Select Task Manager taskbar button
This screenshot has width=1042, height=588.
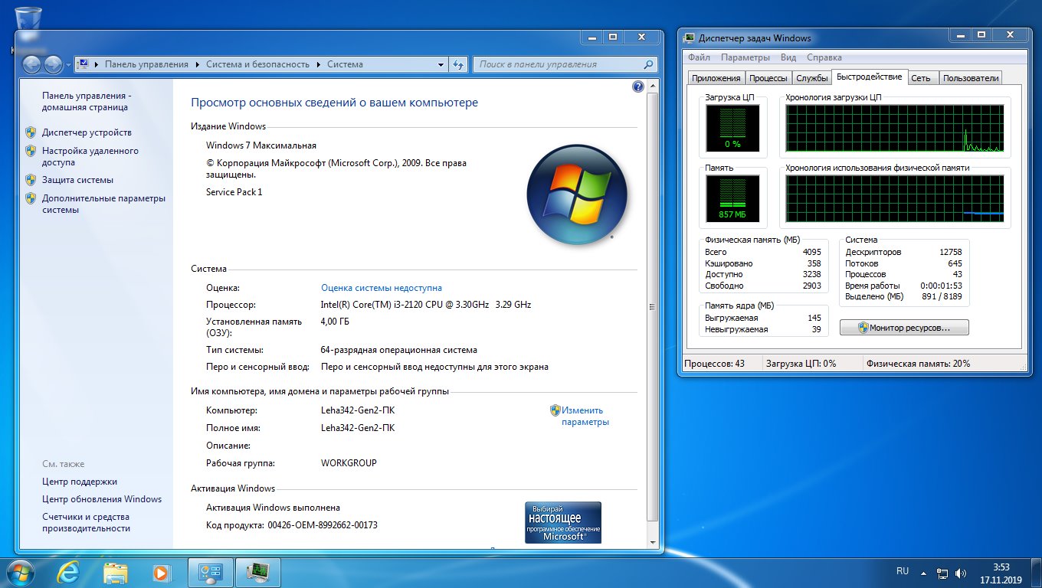tap(258, 572)
